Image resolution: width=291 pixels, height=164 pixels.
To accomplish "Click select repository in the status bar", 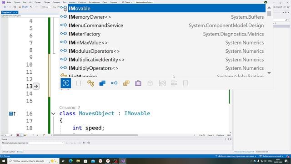I will (271, 156).
